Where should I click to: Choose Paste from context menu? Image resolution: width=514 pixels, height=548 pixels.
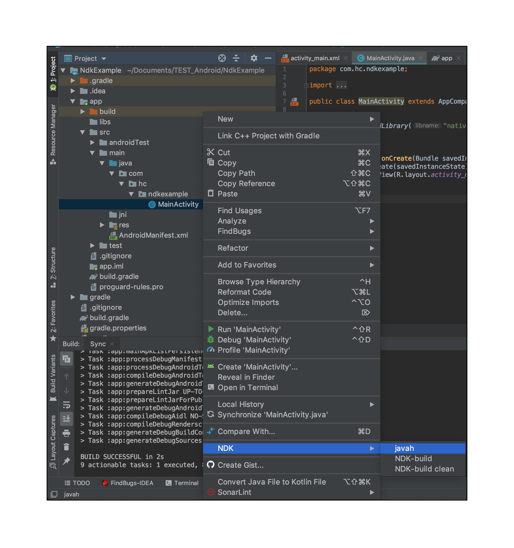click(291, 194)
